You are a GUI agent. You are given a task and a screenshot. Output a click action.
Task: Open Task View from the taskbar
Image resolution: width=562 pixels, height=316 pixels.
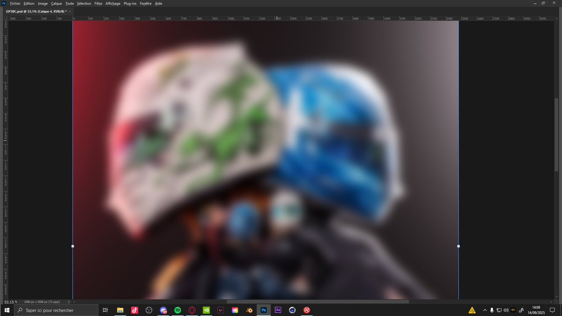point(105,310)
